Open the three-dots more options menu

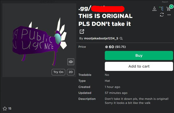click(169, 15)
